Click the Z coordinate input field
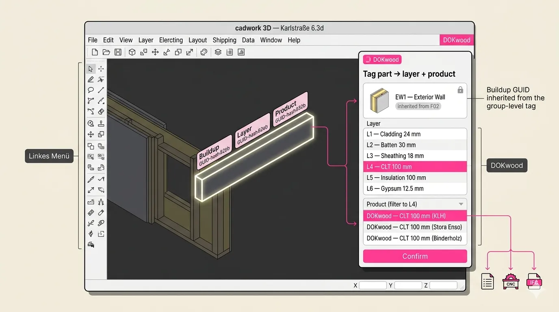This screenshot has height=312, width=559. tap(443, 286)
